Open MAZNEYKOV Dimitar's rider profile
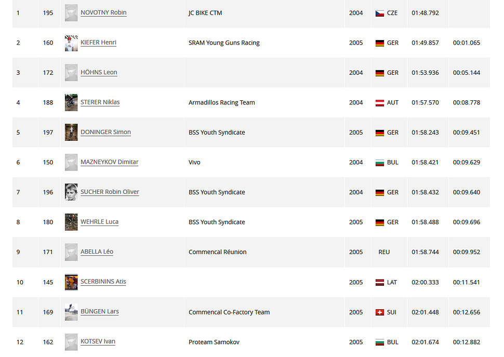 pos(109,162)
